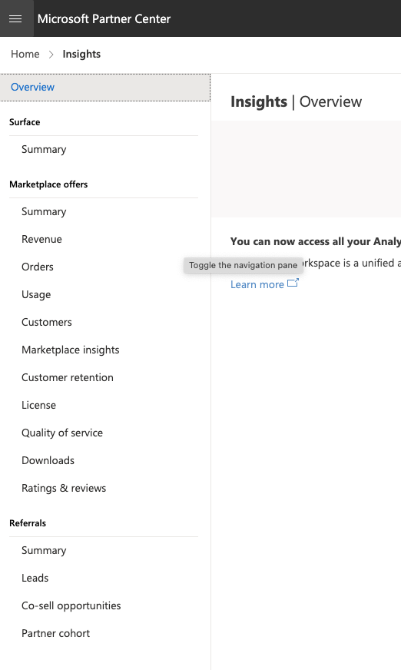Open Summary under Surface
401x670 pixels.
tap(44, 149)
